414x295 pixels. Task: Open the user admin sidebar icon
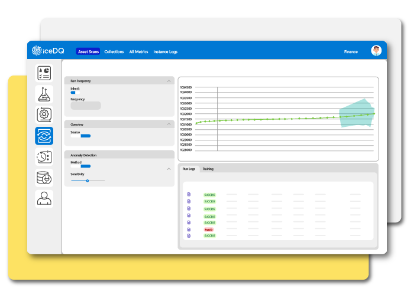(44, 199)
